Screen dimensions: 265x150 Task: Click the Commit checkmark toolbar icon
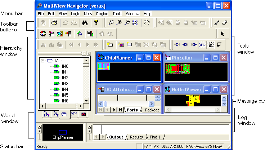(x=79, y=34)
